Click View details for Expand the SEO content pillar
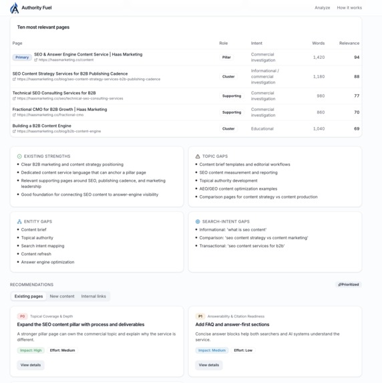The image size is (382, 383). click(x=31, y=365)
